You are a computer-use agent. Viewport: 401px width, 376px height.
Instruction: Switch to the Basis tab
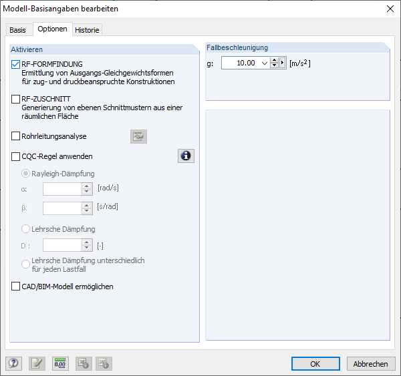17,30
